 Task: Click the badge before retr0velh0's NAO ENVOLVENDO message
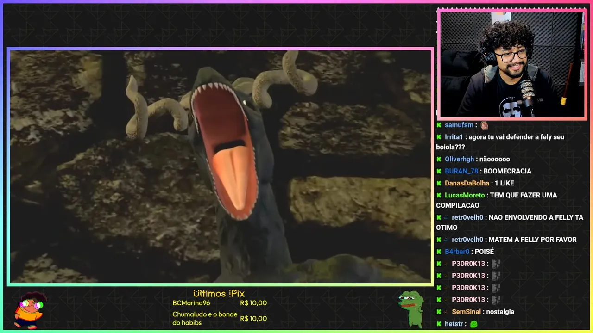pos(446,217)
